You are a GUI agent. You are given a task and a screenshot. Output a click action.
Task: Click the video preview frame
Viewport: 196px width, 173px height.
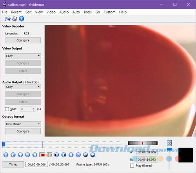tap(120, 81)
